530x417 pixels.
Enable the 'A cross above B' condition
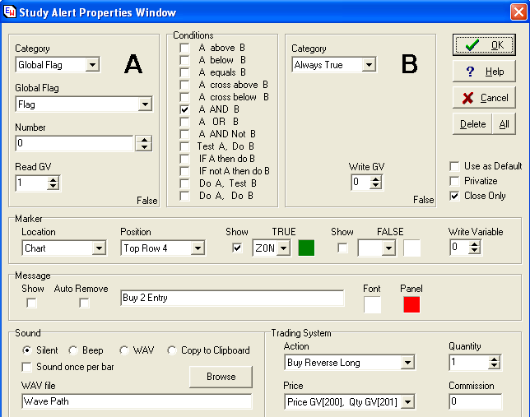point(184,85)
